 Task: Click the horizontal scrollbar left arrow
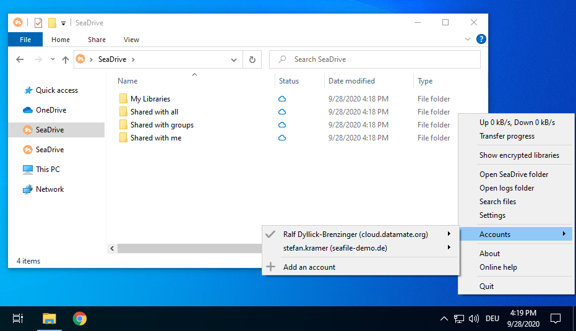click(112, 248)
